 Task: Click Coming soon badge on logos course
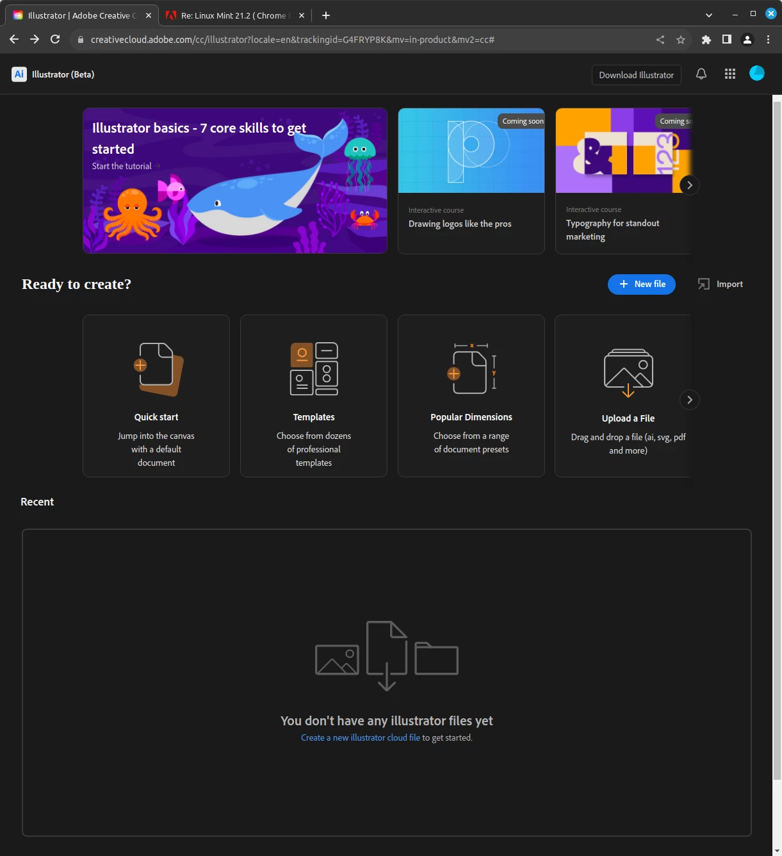pyautogui.click(x=522, y=121)
